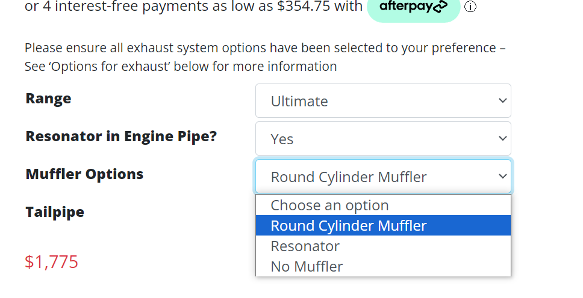The image size is (583, 298).
Task: Click the chevron arrow on Muffler Options select
Action: 503,177
